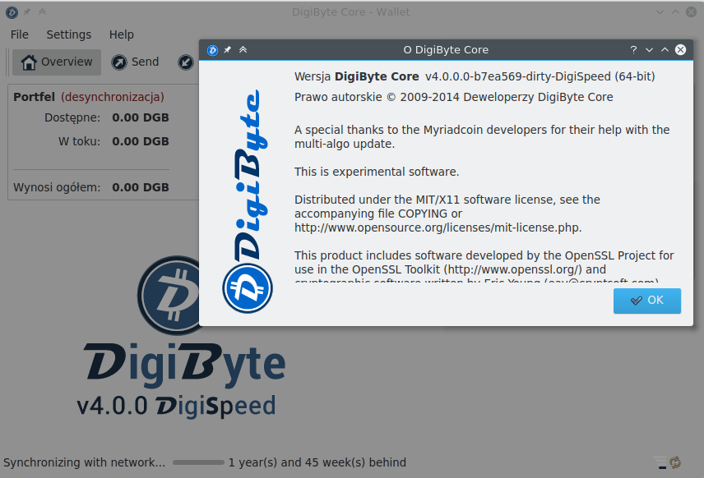Image resolution: width=704 pixels, height=478 pixels.
Task: Click the dialog's pin-on-top icon
Action: pos(228,50)
